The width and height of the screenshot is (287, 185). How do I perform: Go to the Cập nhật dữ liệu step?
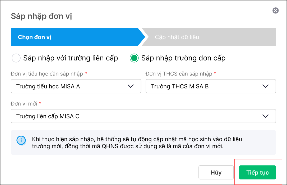(x=209, y=37)
